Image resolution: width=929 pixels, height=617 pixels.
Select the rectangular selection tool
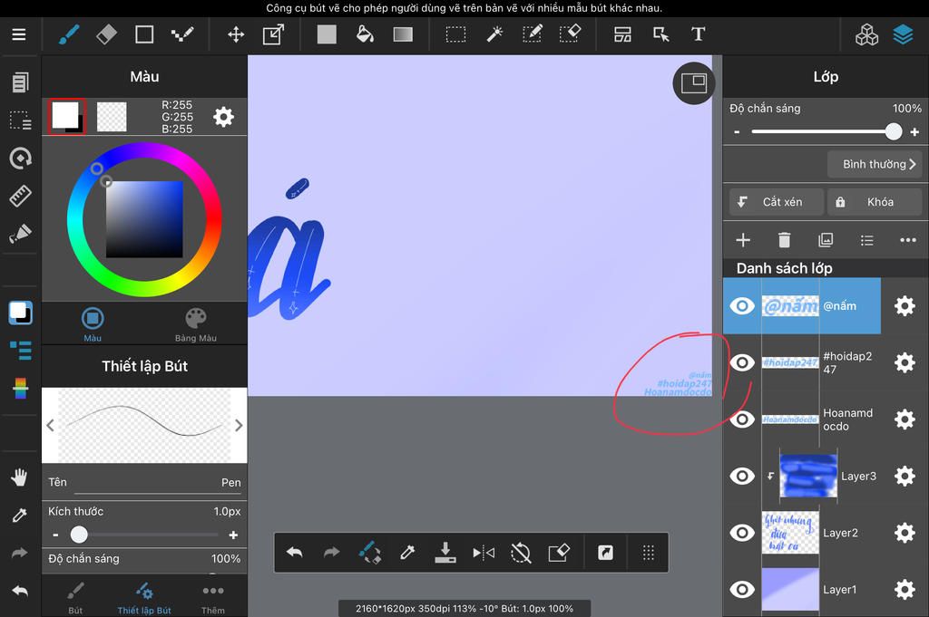pyautogui.click(x=455, y=34)
